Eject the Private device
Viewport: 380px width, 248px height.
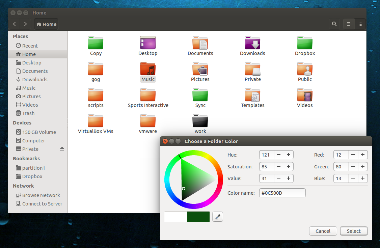pos(62,149)
